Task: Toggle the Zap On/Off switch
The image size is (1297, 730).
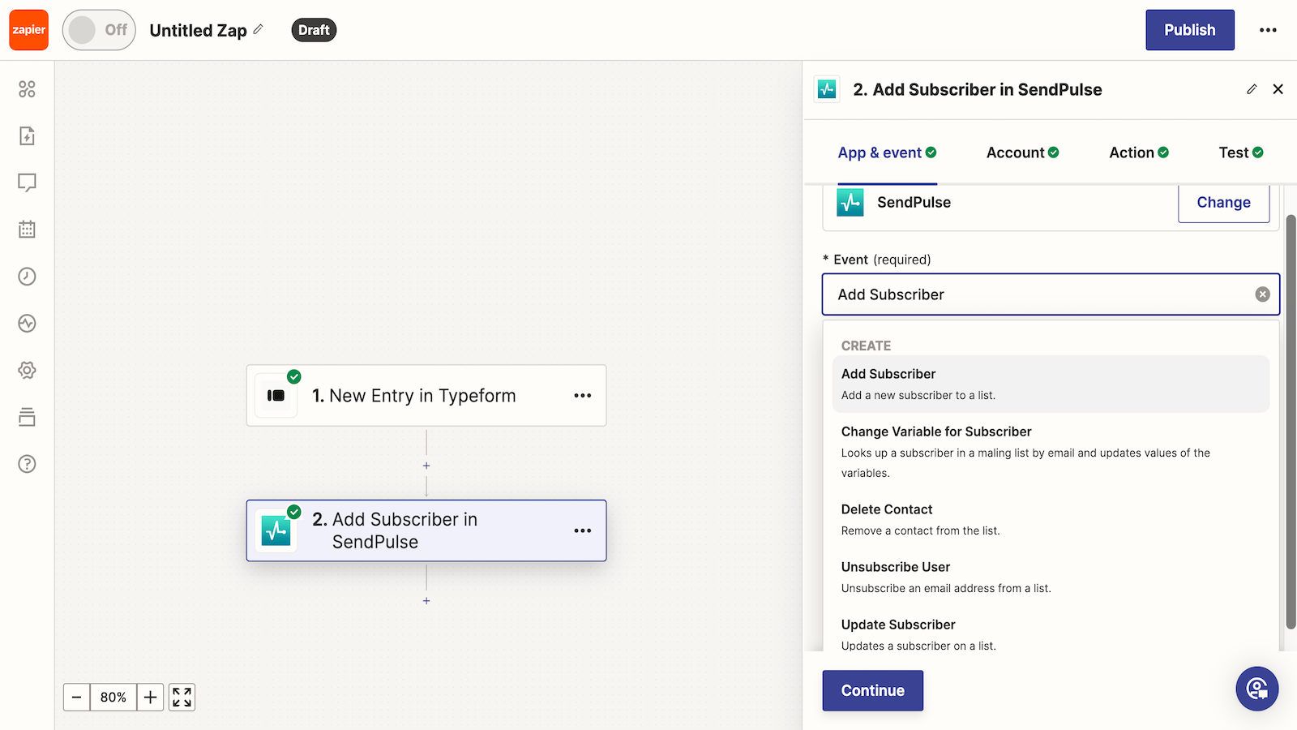Action: pyautogui.click(x=99, y=30)
